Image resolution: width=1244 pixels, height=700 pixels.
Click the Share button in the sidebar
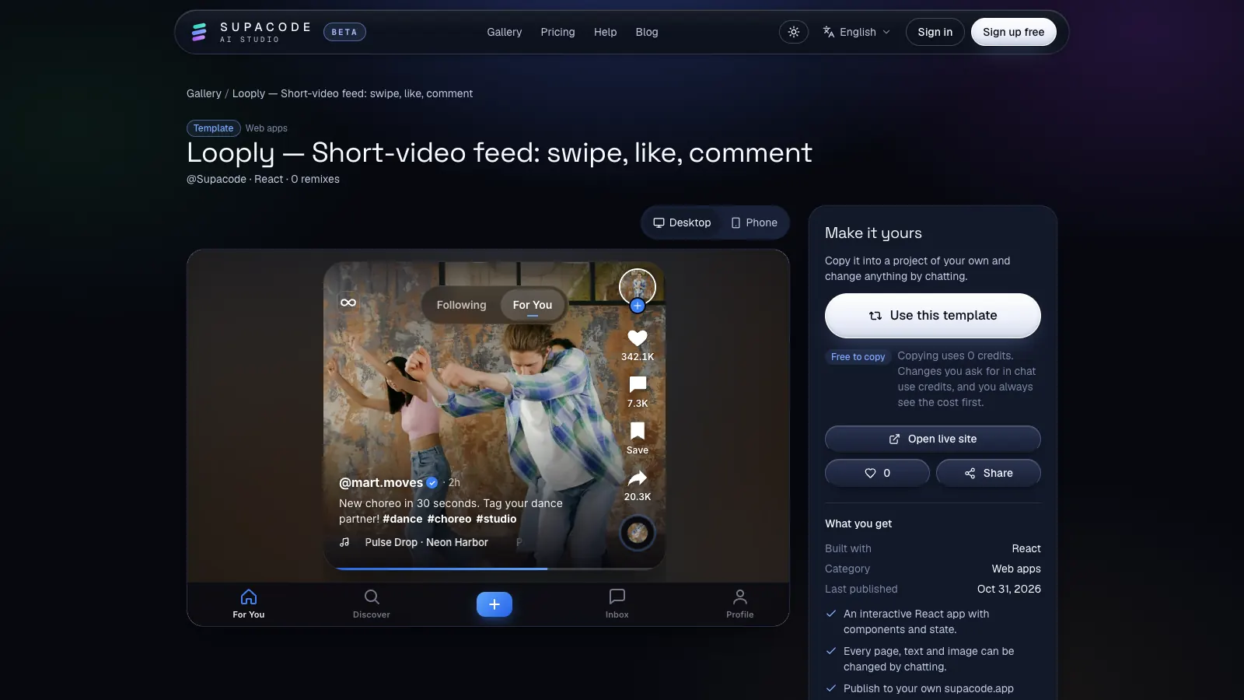[x=988, y=473]
